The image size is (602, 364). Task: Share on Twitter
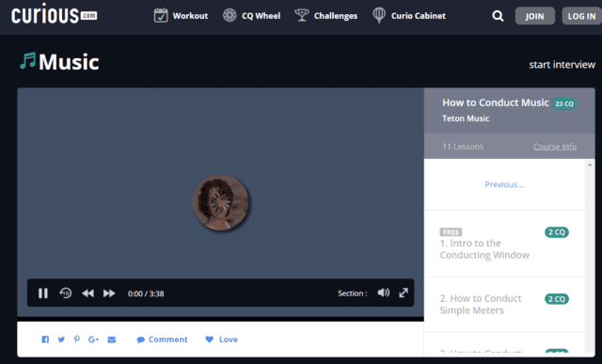[61, 340]
